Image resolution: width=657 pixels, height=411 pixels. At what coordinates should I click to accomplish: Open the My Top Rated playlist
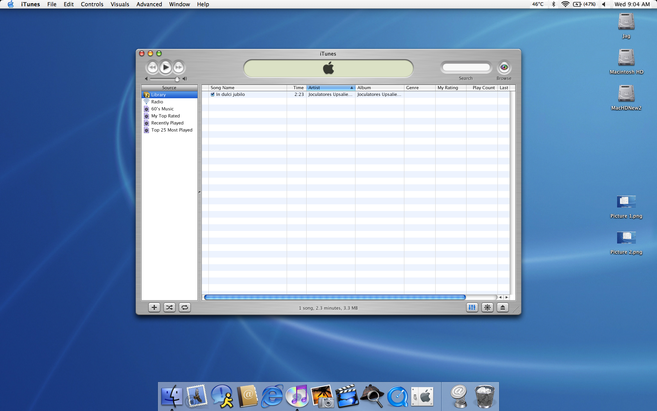tap(169, 116)
